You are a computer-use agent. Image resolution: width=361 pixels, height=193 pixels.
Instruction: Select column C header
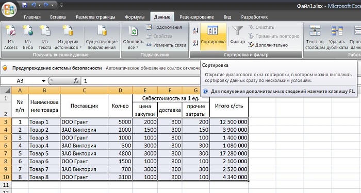click(x=84, y=90)
